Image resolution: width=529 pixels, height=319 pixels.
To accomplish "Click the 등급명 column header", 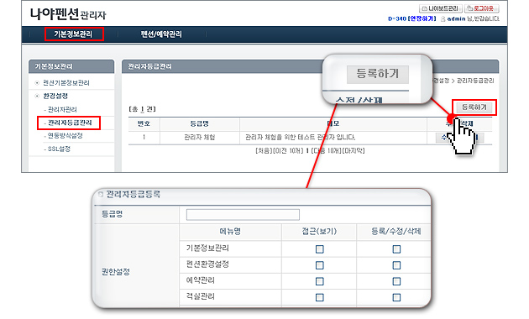I will (x=199, y=123).
